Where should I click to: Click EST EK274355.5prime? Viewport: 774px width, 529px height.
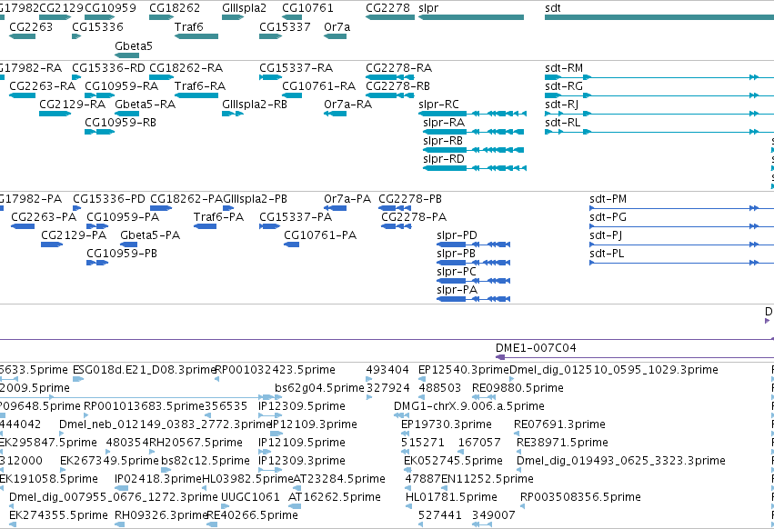pos(58,515)
